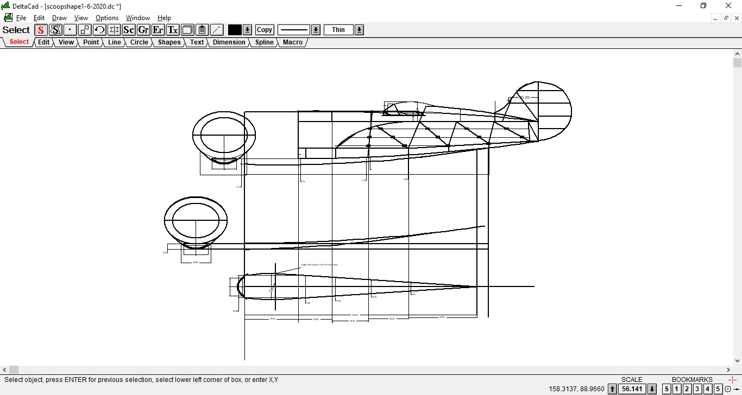Click the Er toolbar icon

158,30
